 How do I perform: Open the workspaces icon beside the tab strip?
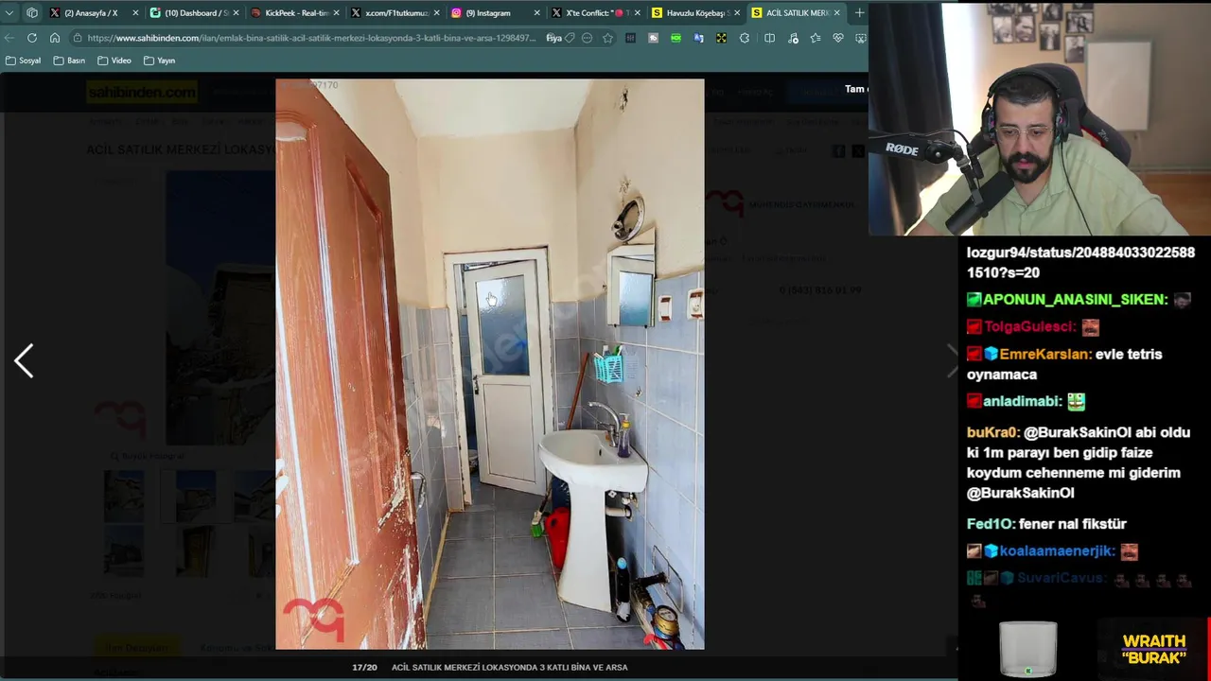[x=32, y=12]
